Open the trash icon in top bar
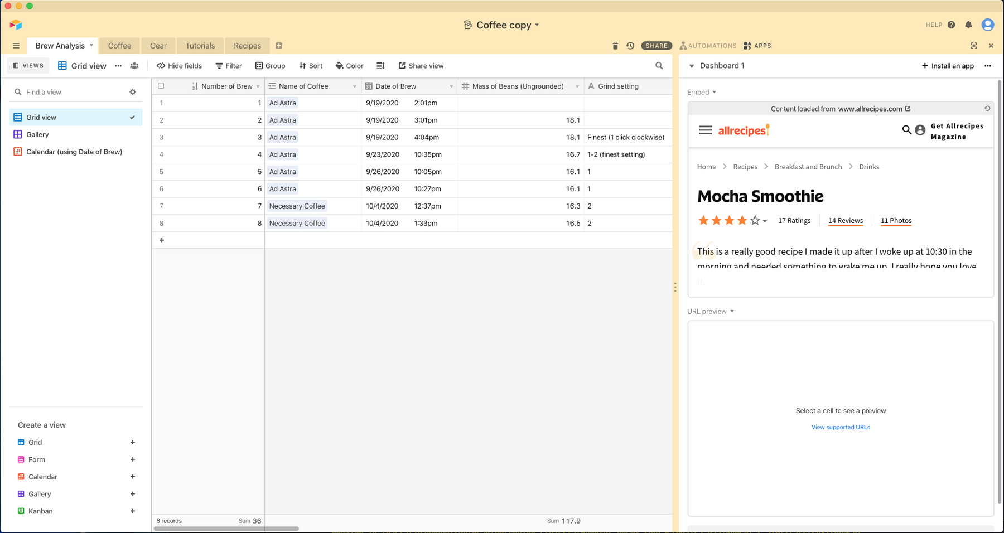 tap(615, 46)
